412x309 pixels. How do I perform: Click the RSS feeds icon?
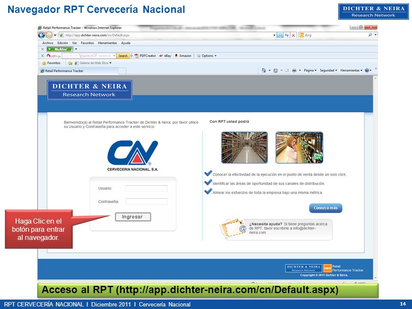[276, 70]
